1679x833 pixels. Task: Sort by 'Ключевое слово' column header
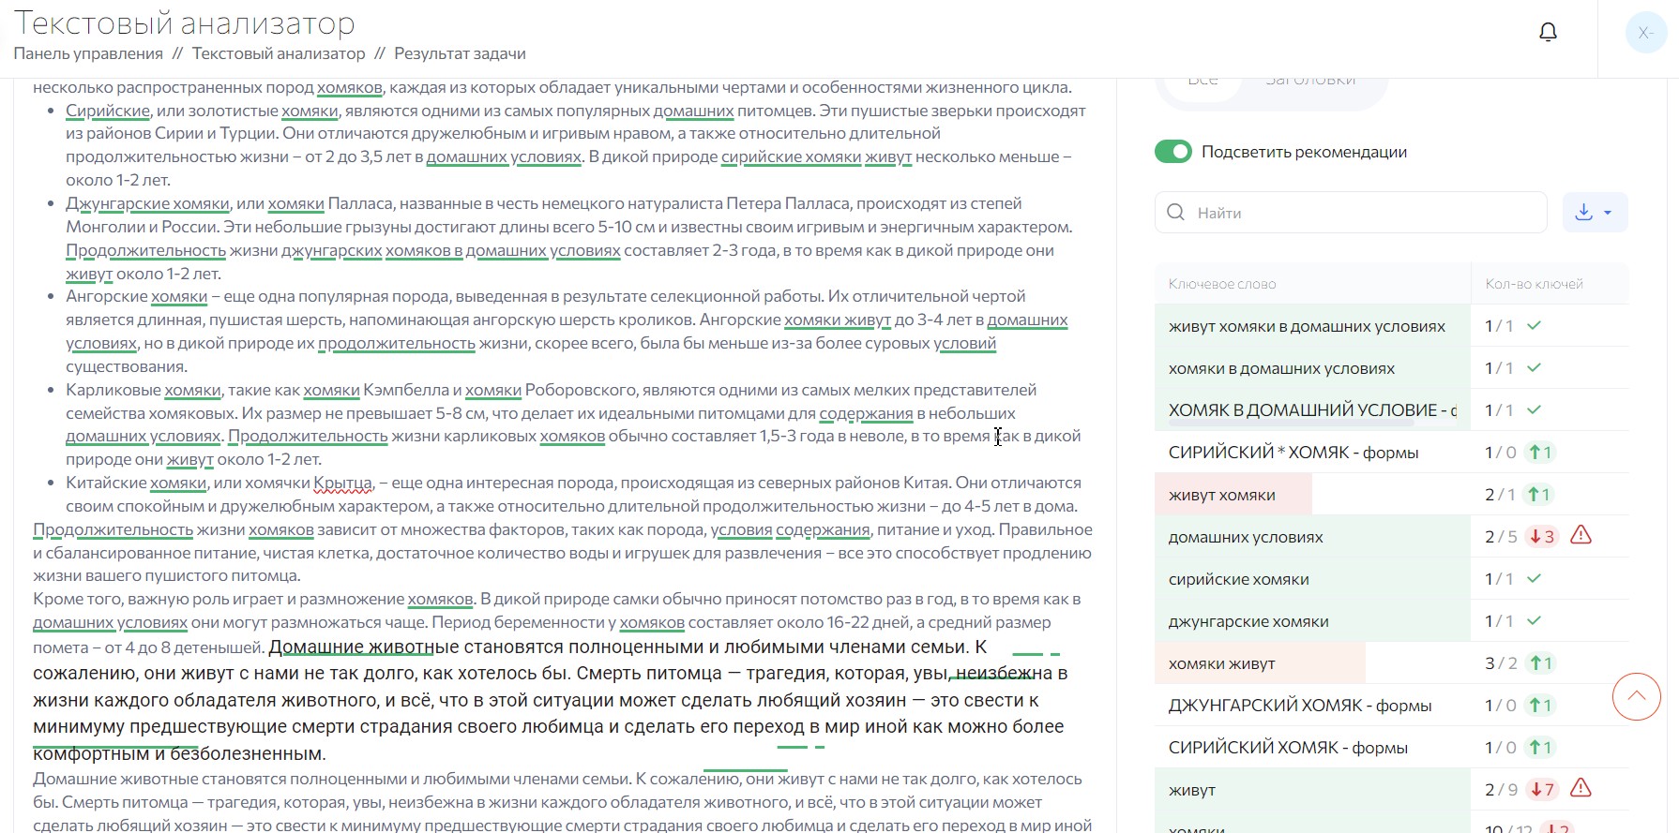(1221, 284)
